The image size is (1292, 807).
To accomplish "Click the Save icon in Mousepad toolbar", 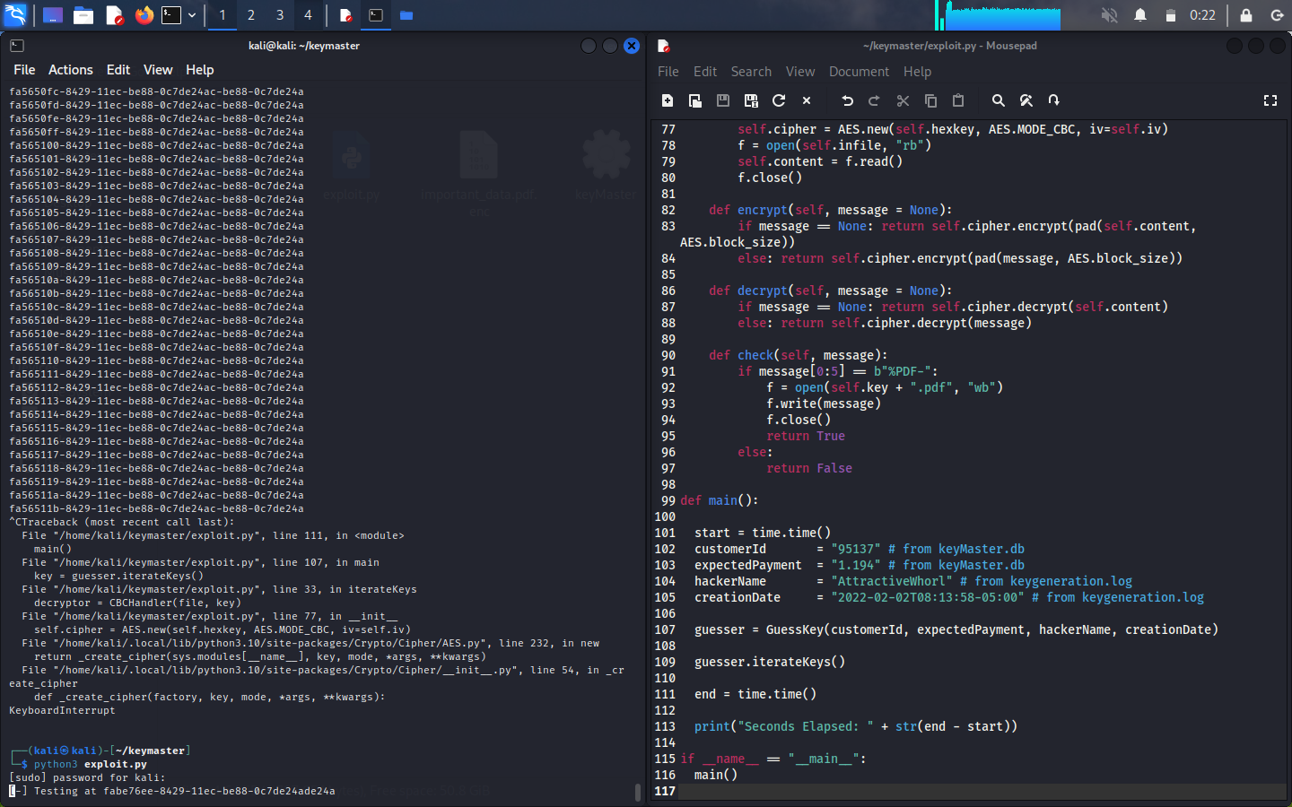I will pos(723,100).
